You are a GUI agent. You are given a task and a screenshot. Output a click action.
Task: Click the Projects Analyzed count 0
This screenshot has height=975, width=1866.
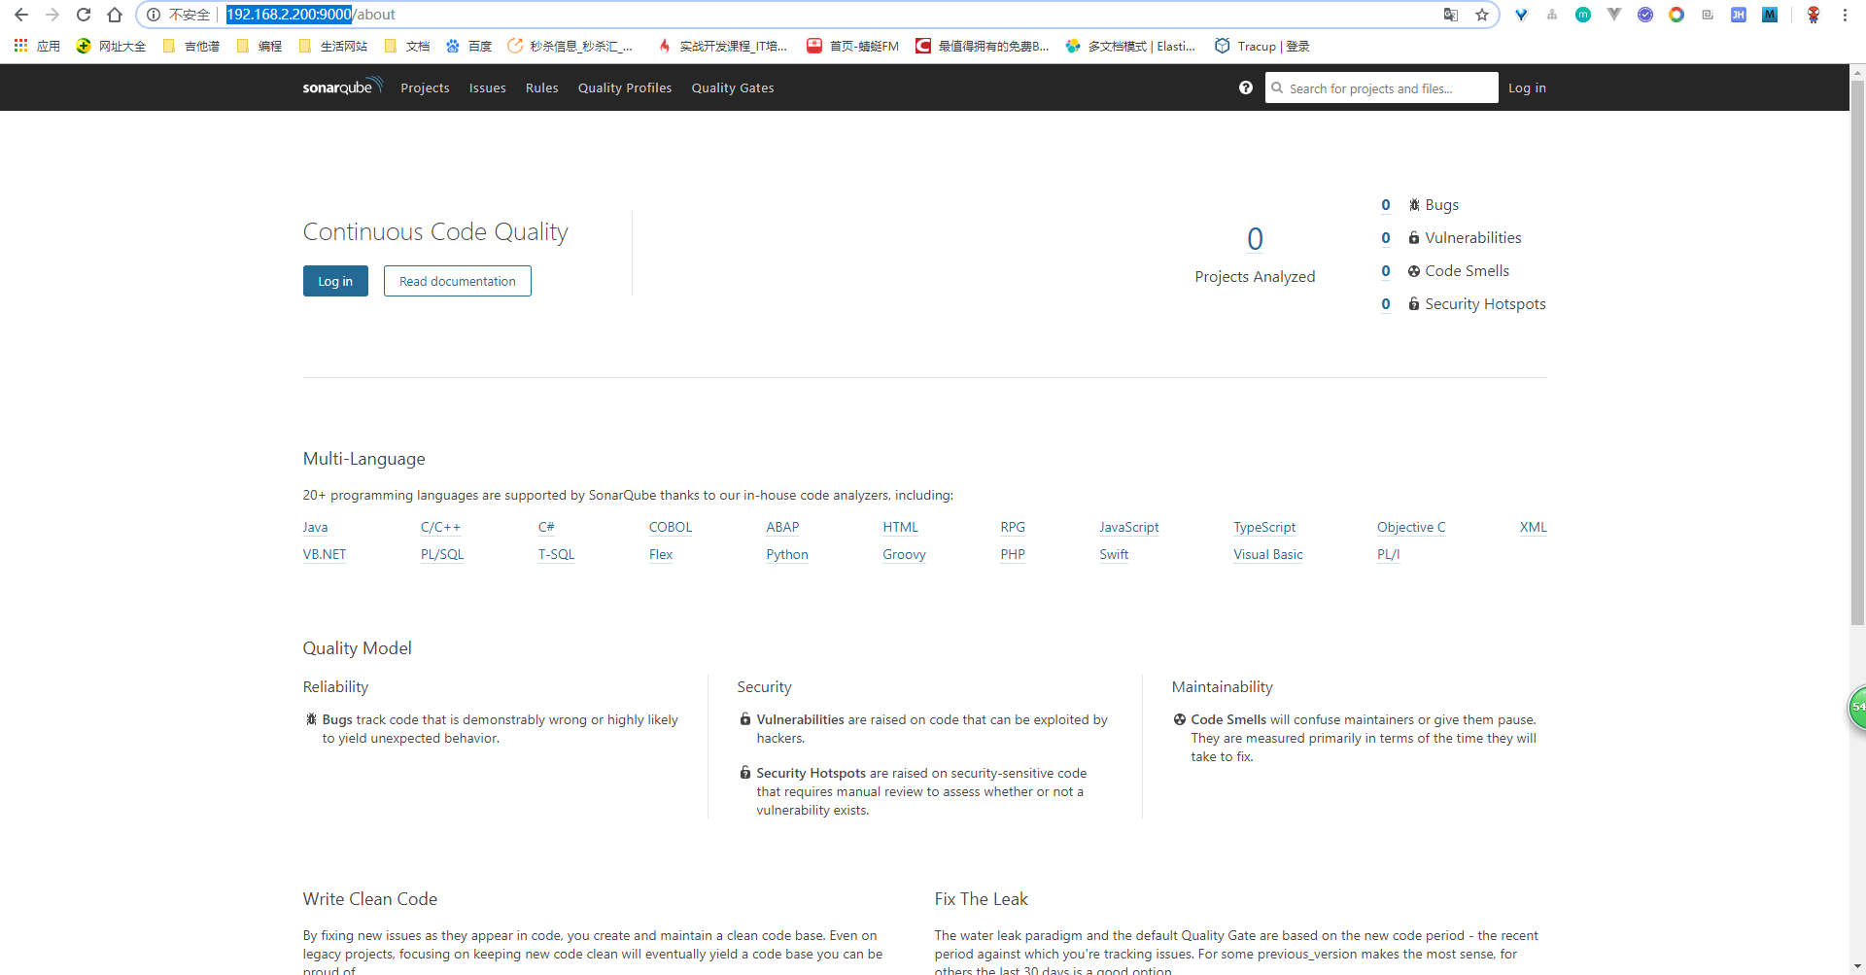click(1255, 239)
